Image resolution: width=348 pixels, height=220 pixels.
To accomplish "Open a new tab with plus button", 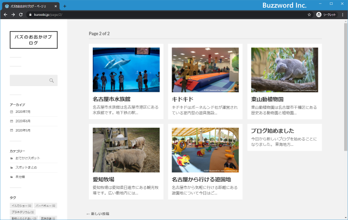I will (x=65, y=6).
